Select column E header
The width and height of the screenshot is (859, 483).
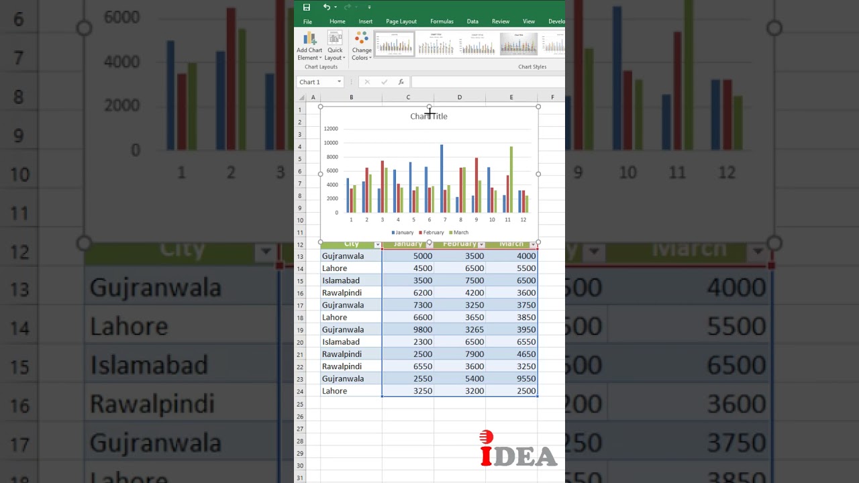click(511, 97)
